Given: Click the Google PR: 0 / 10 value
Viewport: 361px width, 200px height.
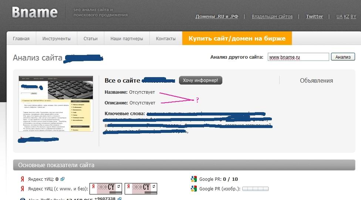Looking at the screenshot, I should point(230,179).
